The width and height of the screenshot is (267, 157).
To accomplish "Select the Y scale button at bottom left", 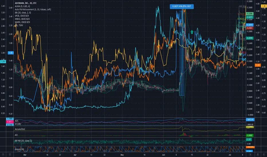I will tap(3, 155).
